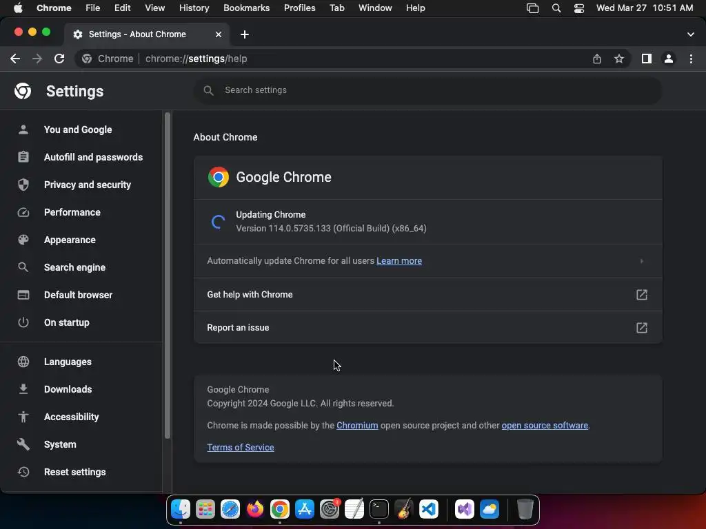Click the Search settings field
The image size is (706, 529).
point(427,90)
